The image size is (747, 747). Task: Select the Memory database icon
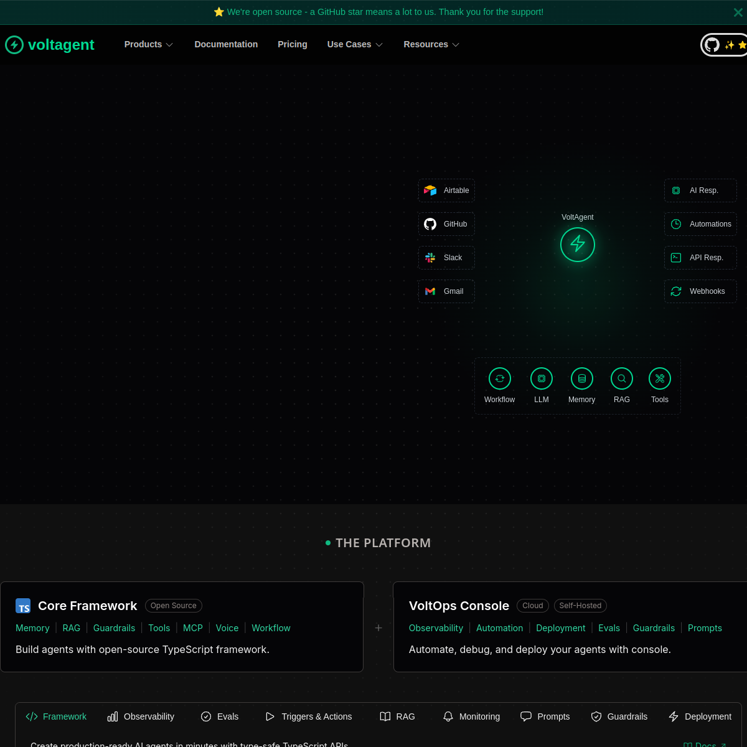pyautogui.click(x=582, y=378)
